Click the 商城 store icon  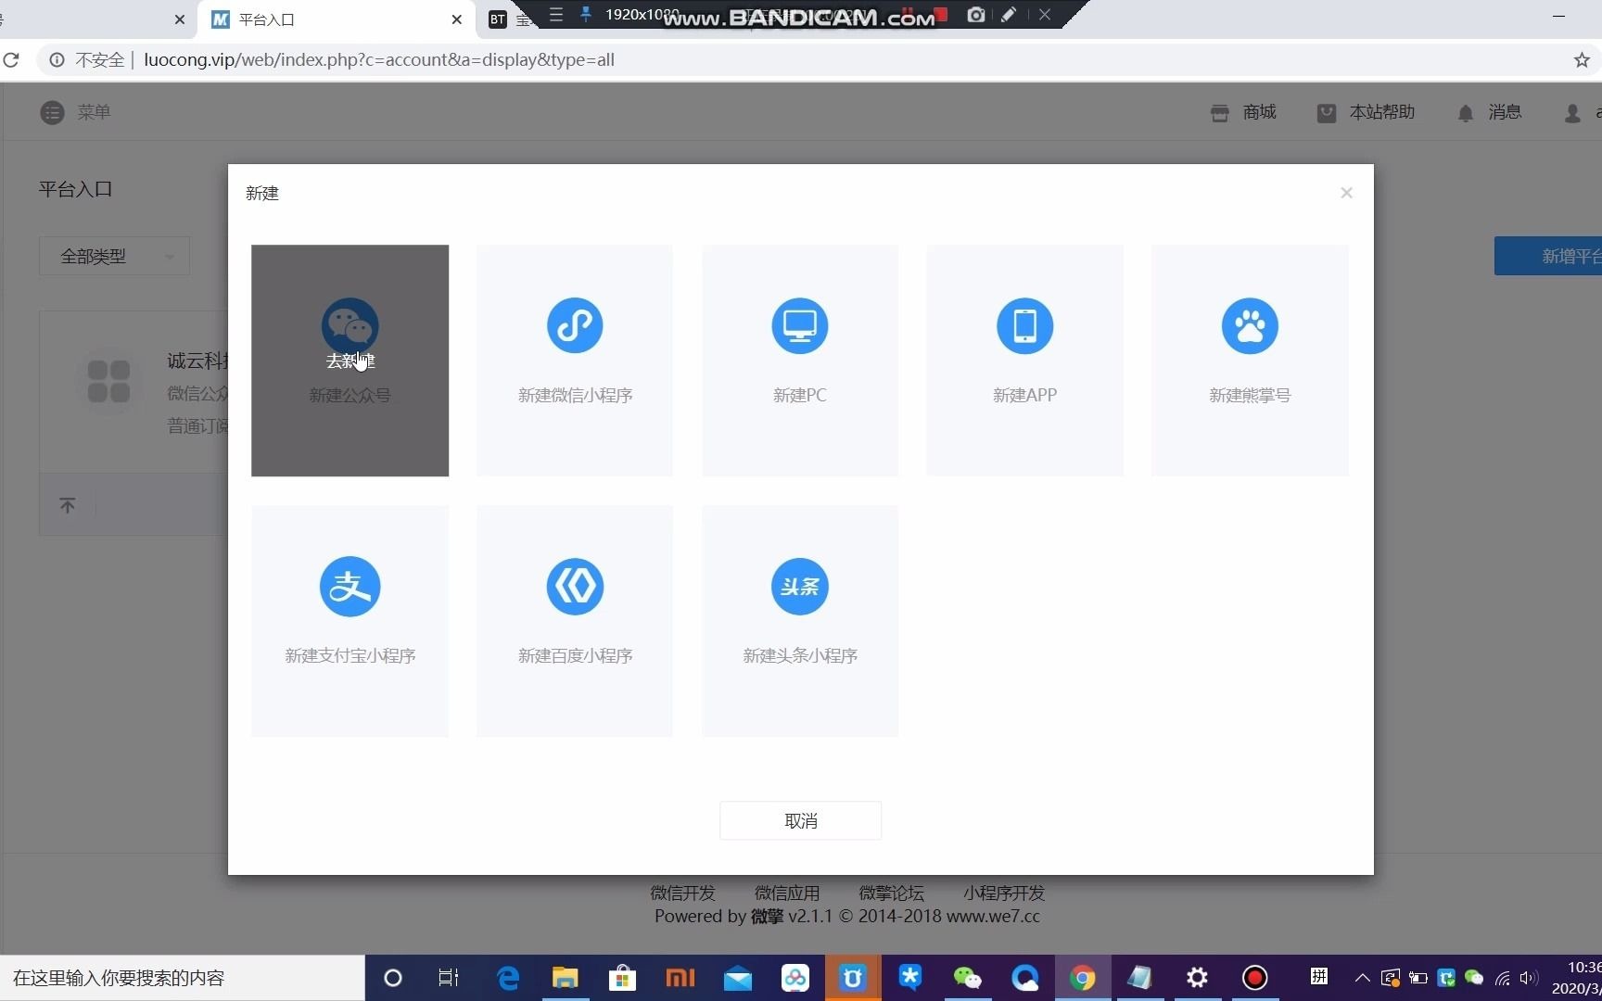(1219, 112)
